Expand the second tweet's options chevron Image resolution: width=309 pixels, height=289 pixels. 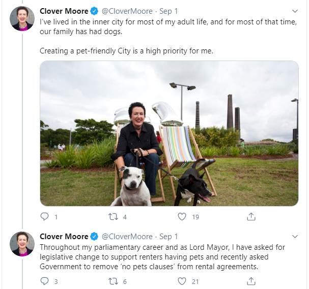point(295,237)
